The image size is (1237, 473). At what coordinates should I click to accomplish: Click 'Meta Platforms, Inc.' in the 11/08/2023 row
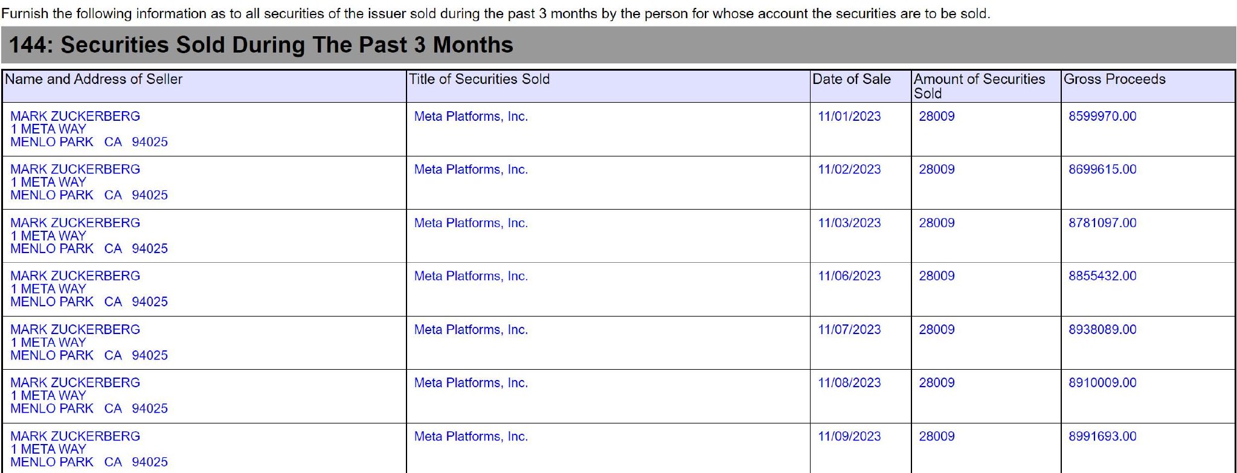click(x=471, y=383)
